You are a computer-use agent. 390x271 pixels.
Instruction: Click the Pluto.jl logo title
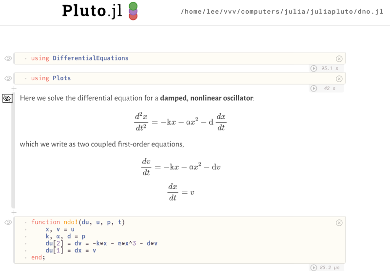click(92, 11)
